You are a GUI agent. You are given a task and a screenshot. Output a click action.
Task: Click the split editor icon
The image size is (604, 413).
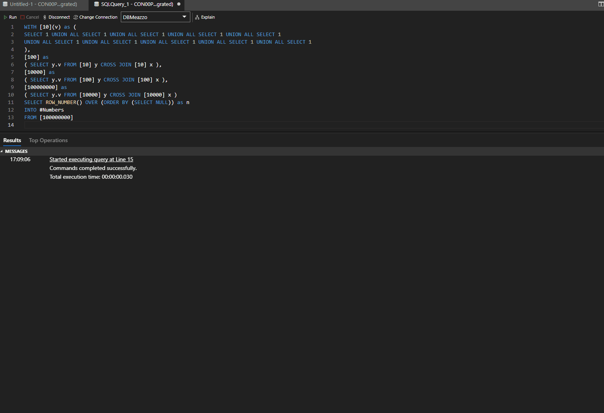600,4
